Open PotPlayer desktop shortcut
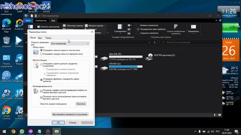241x135 pixels. tap(19, 42)
